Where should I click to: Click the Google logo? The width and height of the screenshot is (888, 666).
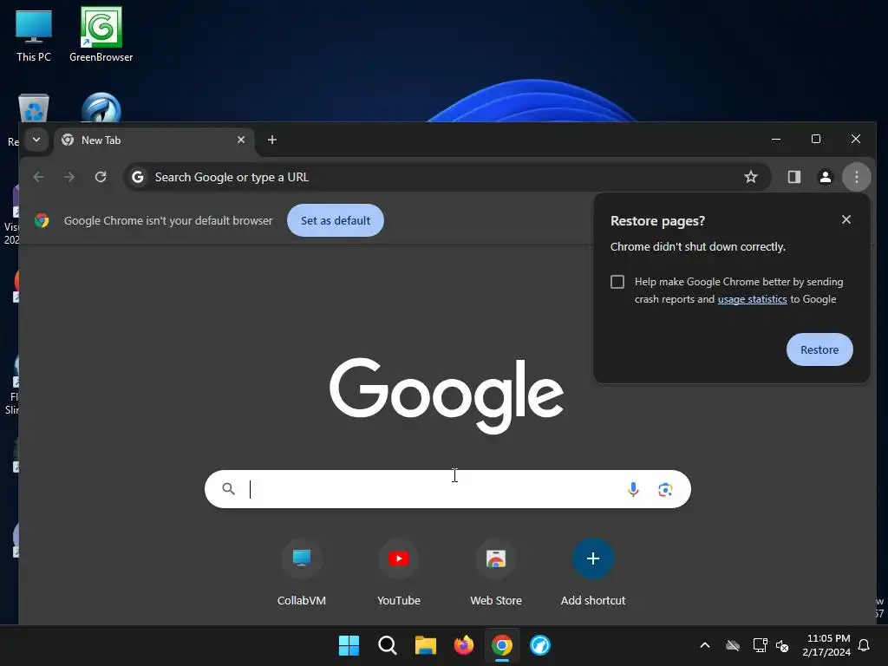[x=447, y=395]
